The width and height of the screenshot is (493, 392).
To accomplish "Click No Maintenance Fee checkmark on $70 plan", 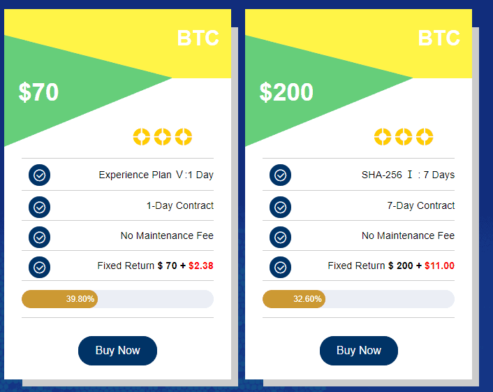I will [39, 237].
